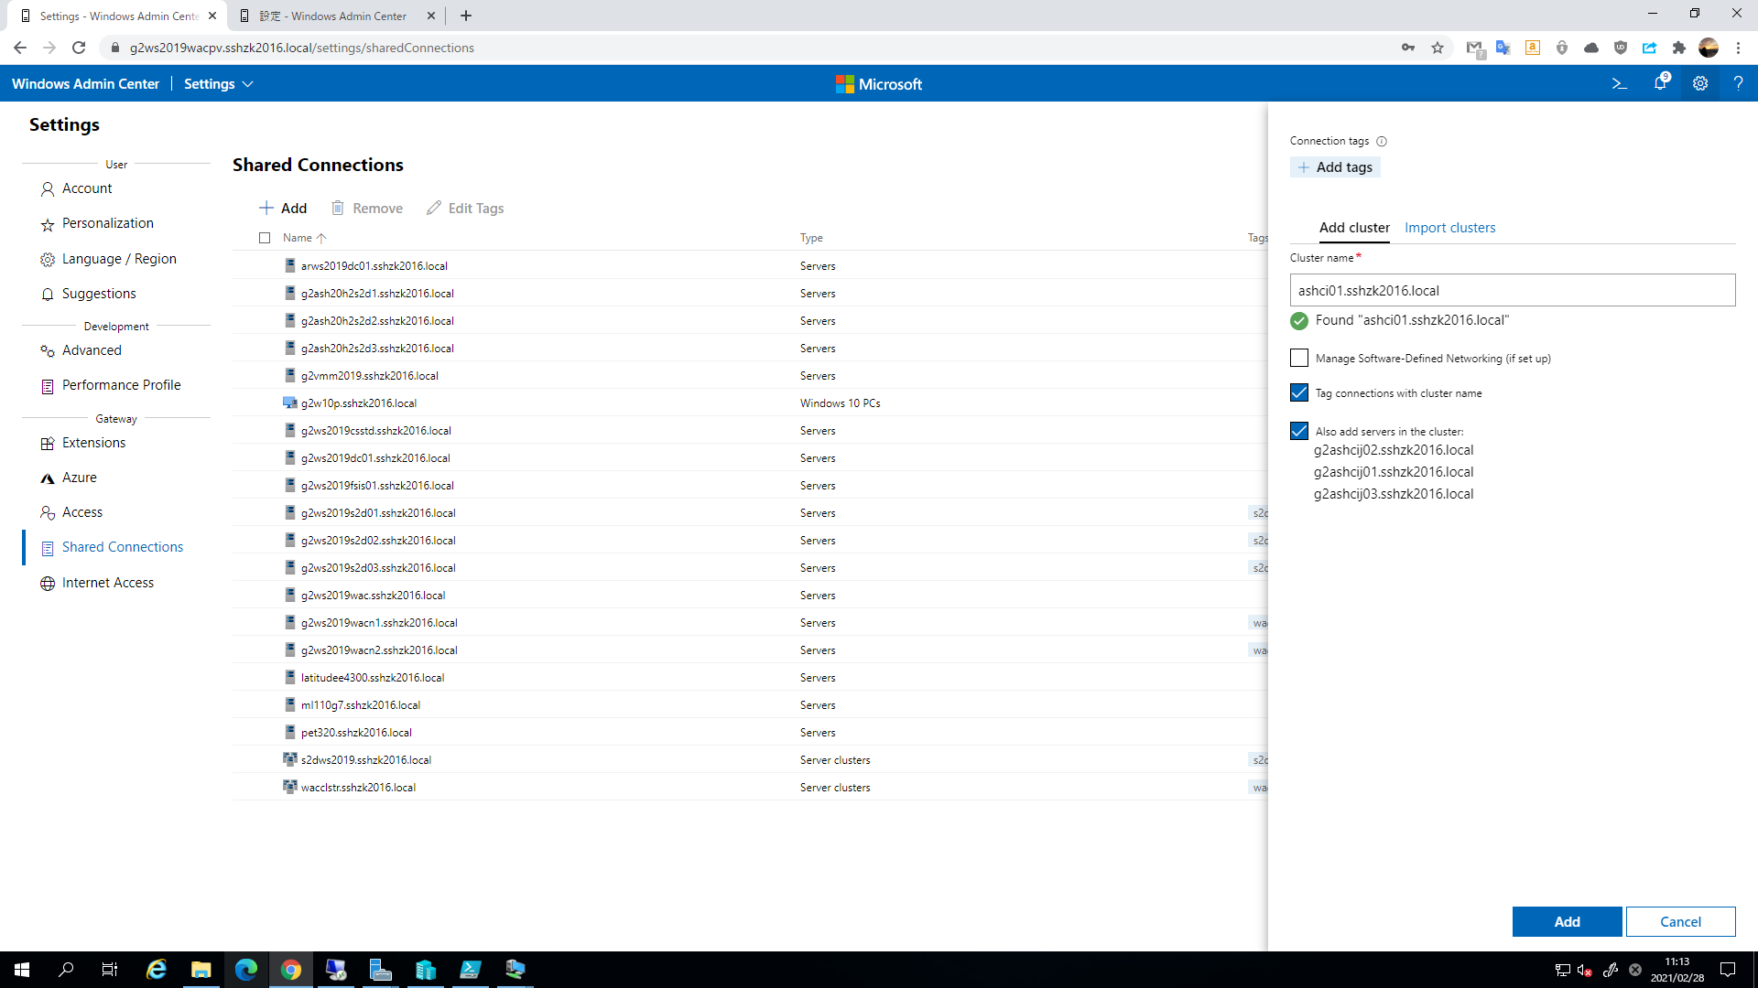1758x988 pixels.
Task: Click inside the Cluster name field
Action: (x=1511, y=290)
